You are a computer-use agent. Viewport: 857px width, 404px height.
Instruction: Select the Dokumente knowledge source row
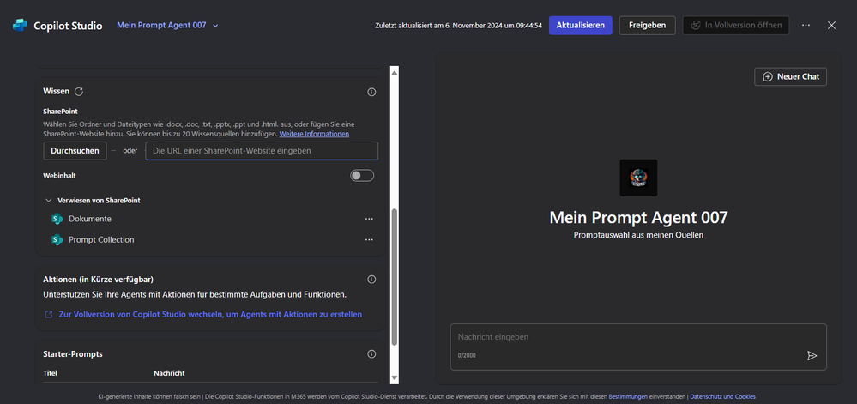[x=210, y=219]
